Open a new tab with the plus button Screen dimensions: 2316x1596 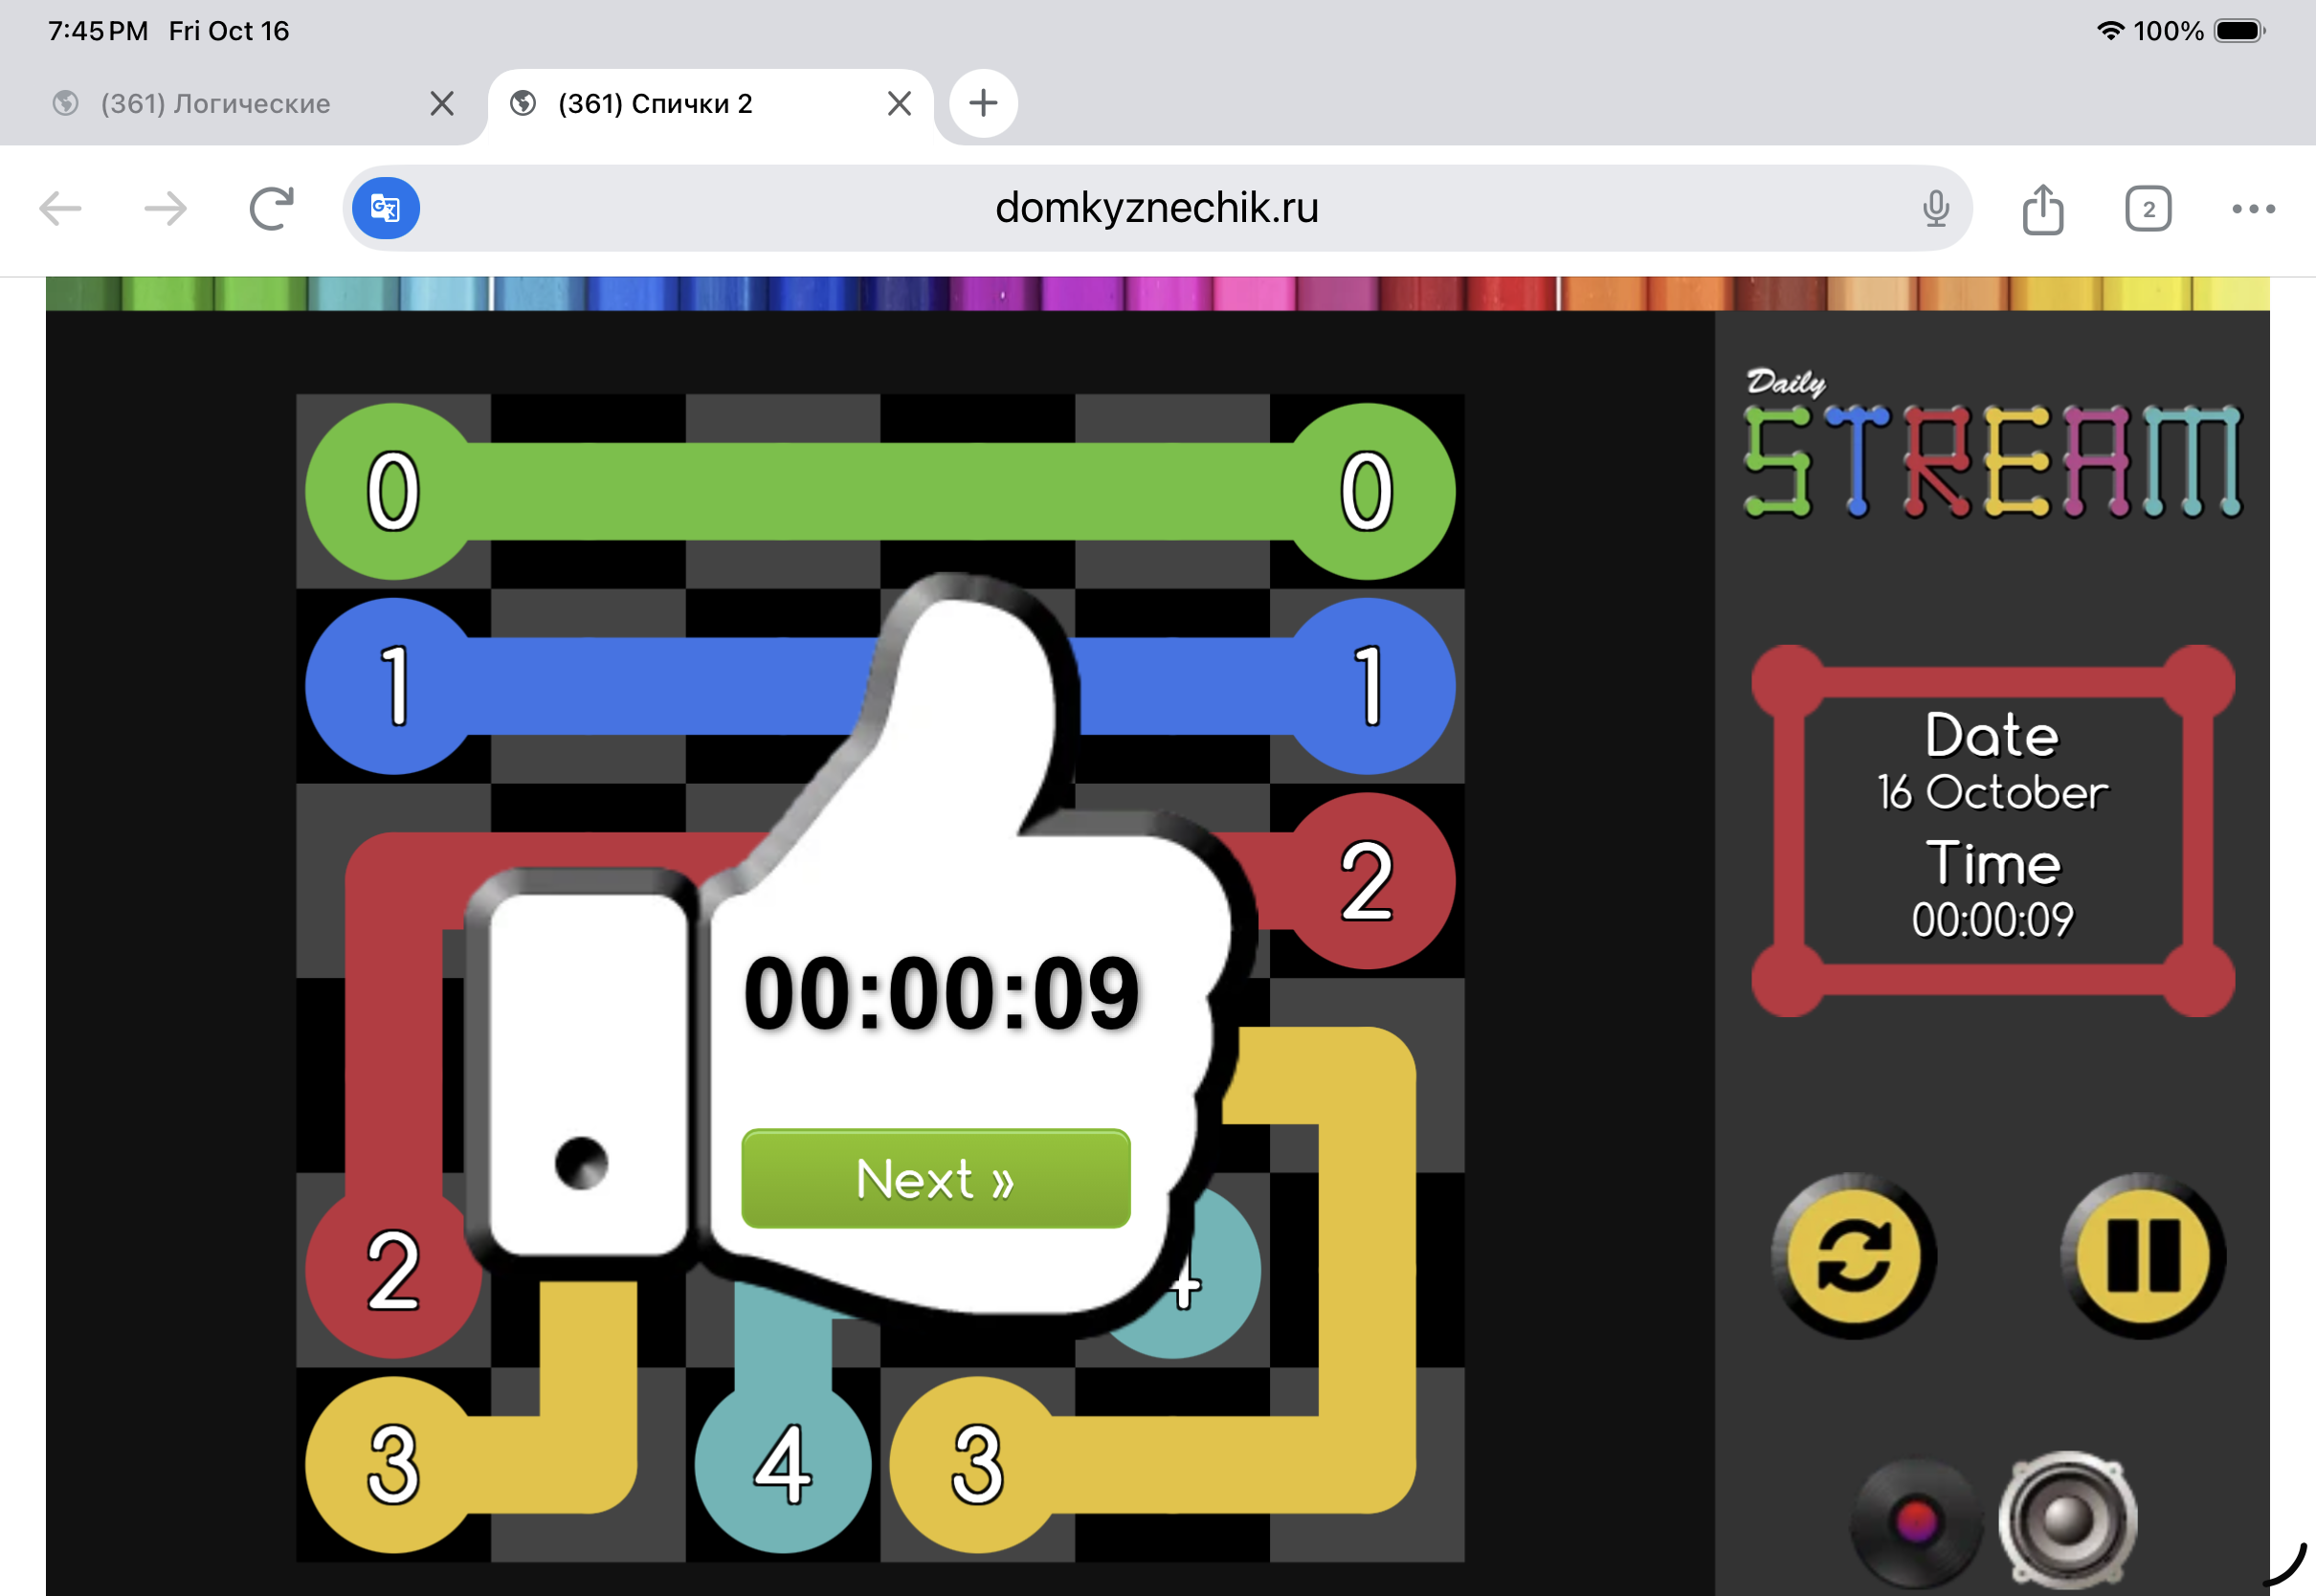click(983, 103)
